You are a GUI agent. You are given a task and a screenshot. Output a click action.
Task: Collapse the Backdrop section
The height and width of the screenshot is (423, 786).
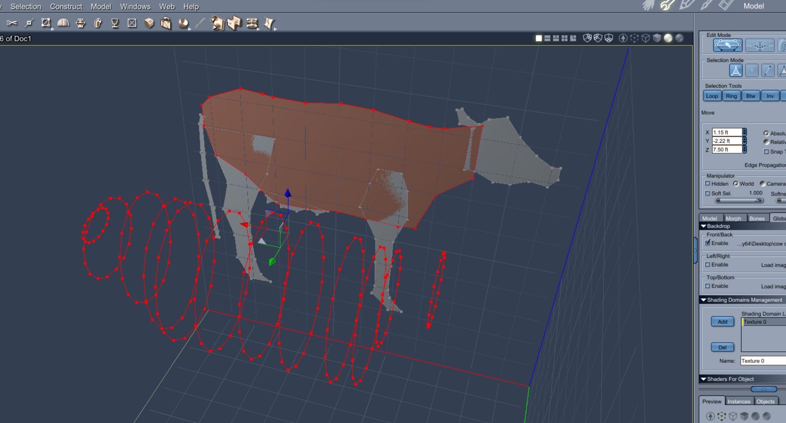(704, 226)
